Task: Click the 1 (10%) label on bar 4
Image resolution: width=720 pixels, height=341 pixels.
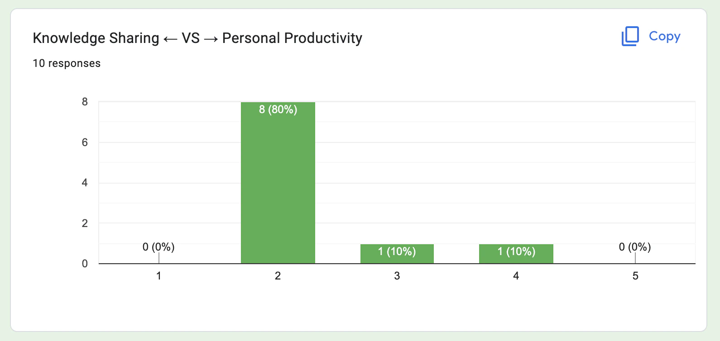Action: pyautogui.click(x=516, y=251)
